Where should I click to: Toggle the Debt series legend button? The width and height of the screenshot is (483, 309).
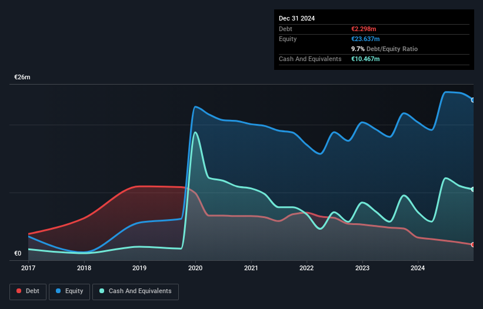pos(28,291)
